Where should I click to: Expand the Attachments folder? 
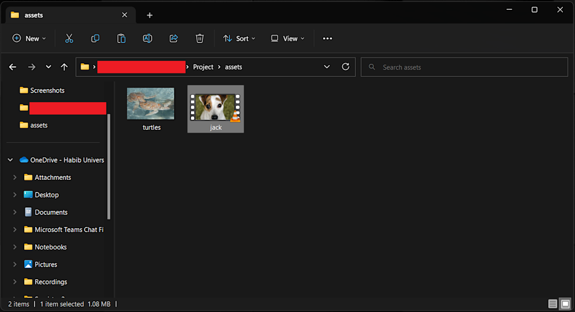point(15,177)
